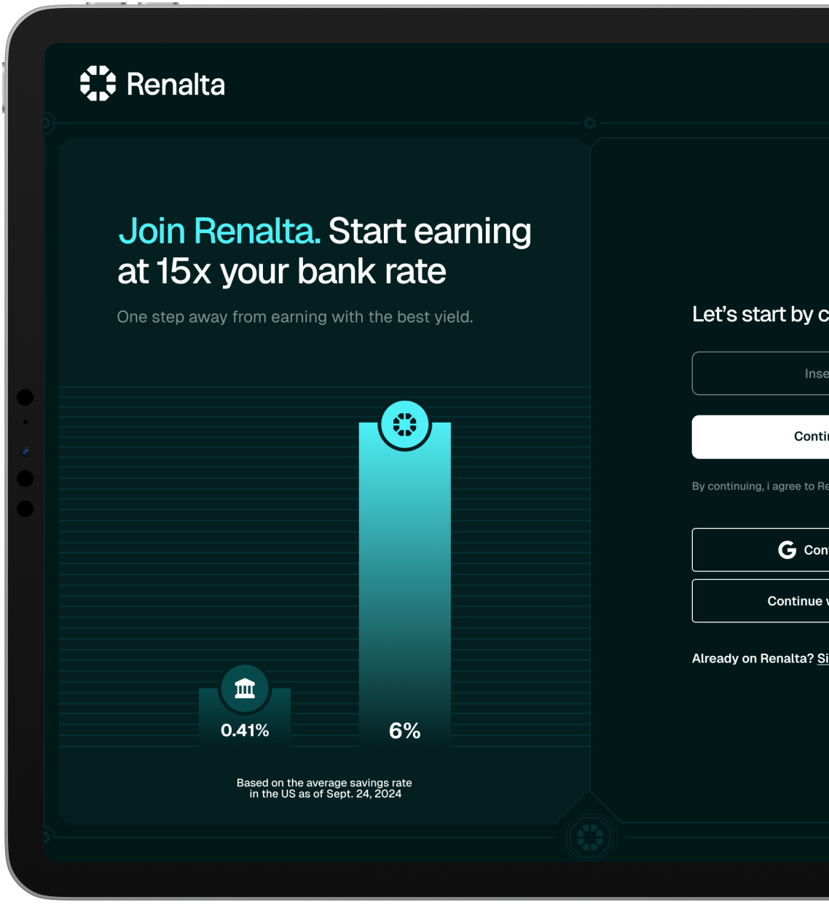This screenshot has height=905, width=829.
Task: Click the "By continuing, i agree" terms text
Action: [x=759, y=486]
